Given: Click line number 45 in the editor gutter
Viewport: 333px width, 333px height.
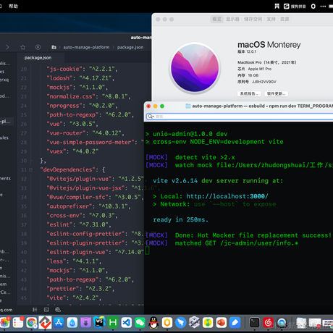Looking at the screenshot, I should [24, 298].
